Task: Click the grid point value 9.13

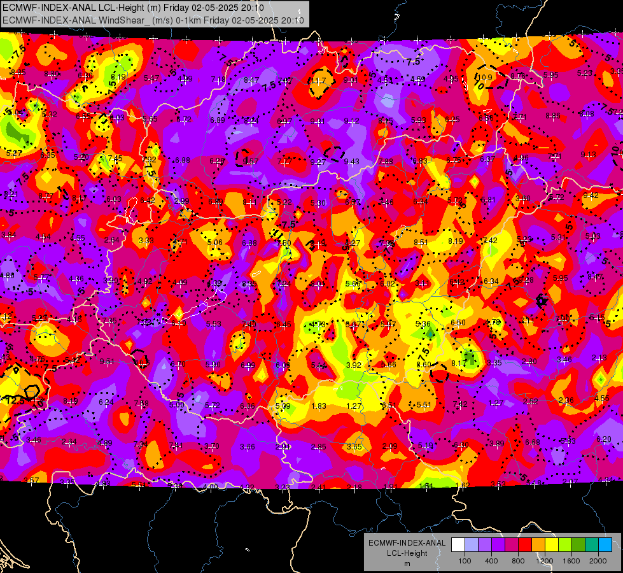Action: 588,155
